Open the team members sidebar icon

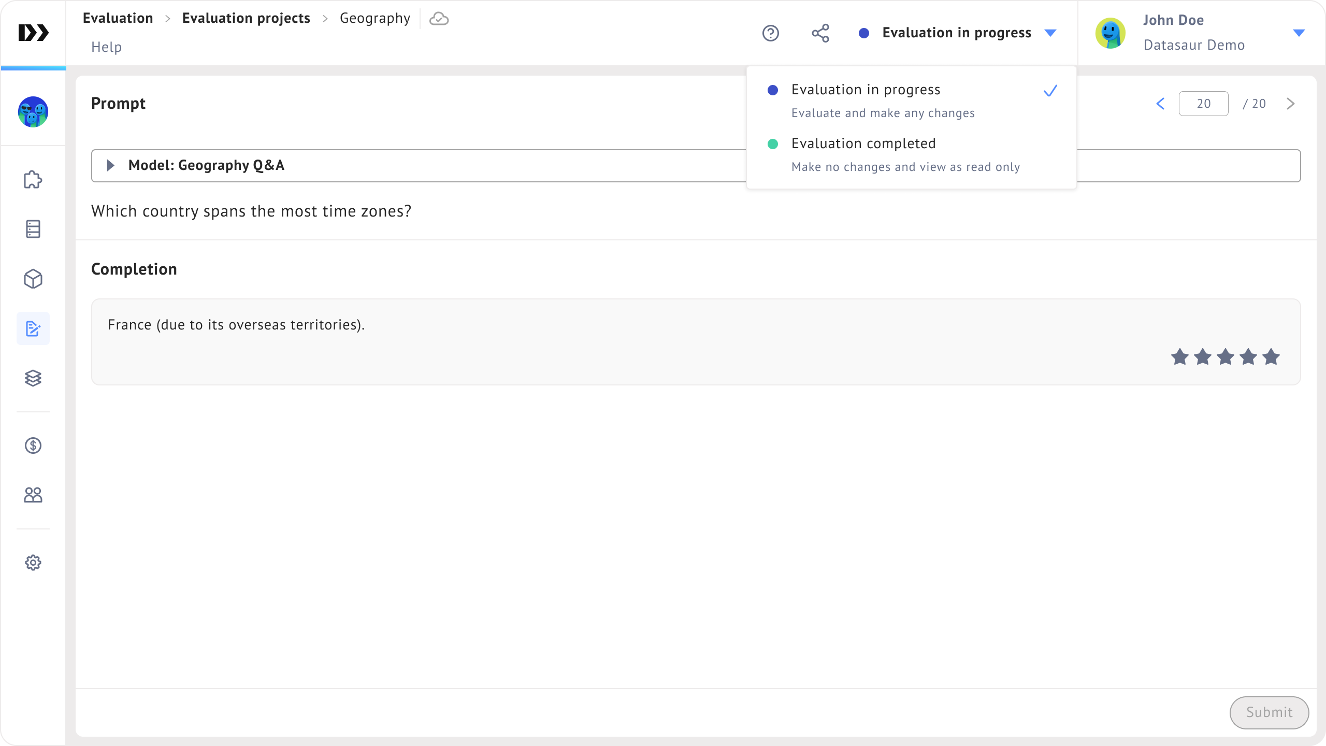click(33, 495)
